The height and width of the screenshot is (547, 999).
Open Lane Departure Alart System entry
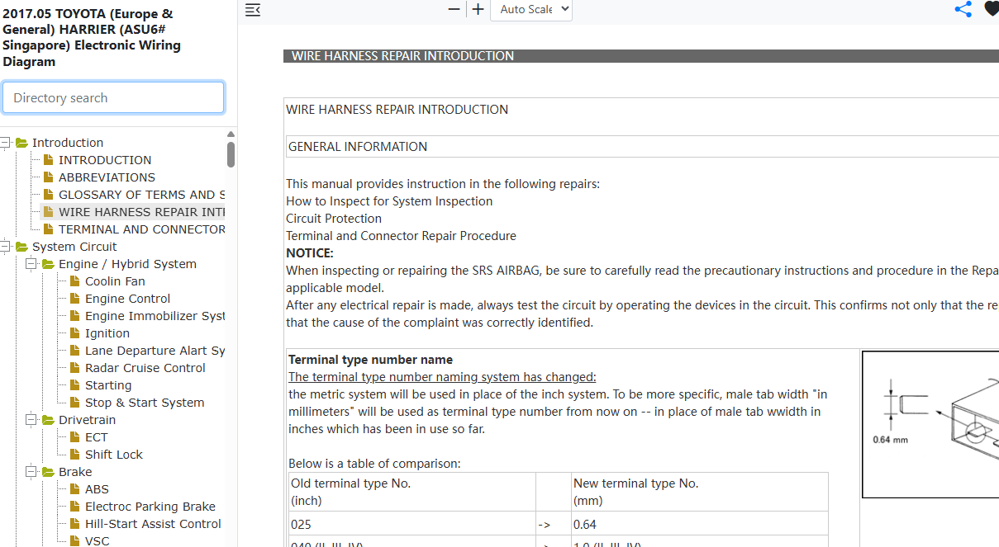point(155,351)
